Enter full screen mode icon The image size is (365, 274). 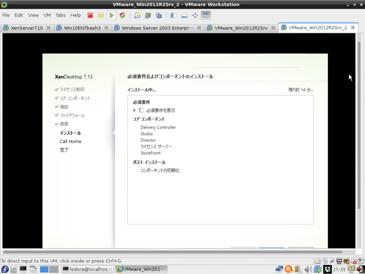(195, 15)
